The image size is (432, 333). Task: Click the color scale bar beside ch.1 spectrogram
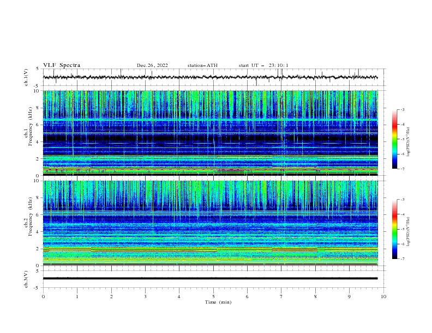[x=394, y=139]
